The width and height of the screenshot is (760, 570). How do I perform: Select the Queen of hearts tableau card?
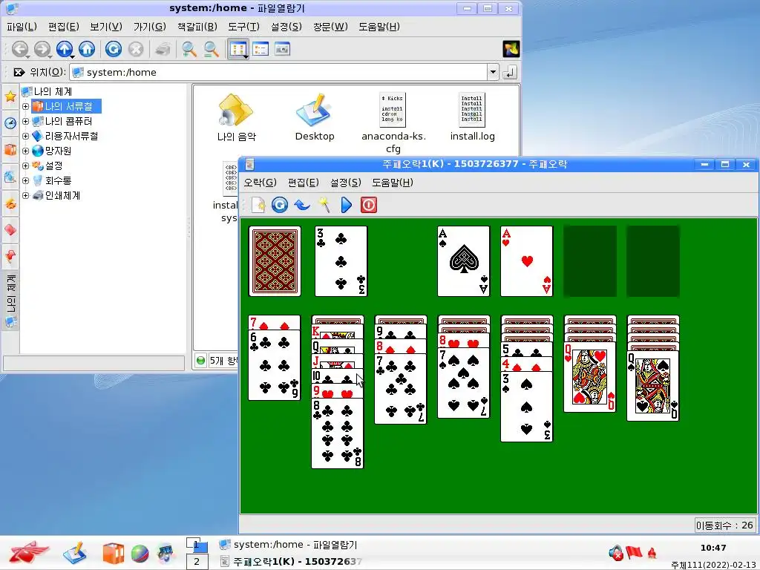coord(590,377)
